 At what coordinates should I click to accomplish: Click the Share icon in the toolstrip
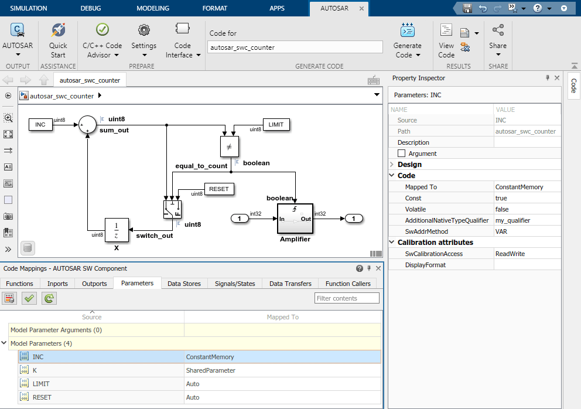click(498, 30)
